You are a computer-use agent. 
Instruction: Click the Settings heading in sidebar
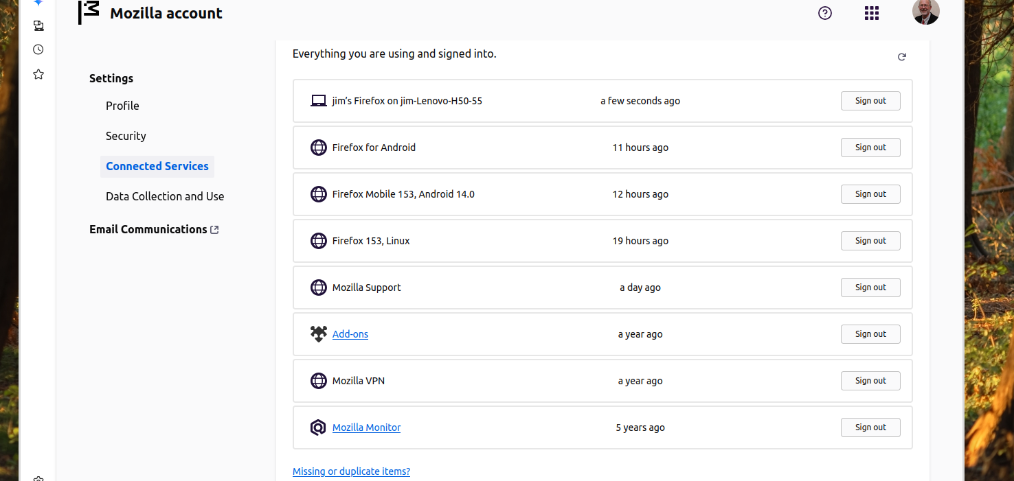(x=111, y=78)
